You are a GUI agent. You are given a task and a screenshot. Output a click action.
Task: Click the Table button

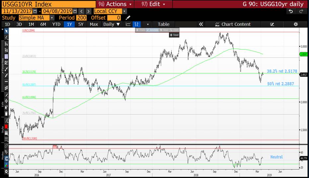point(163,24)
